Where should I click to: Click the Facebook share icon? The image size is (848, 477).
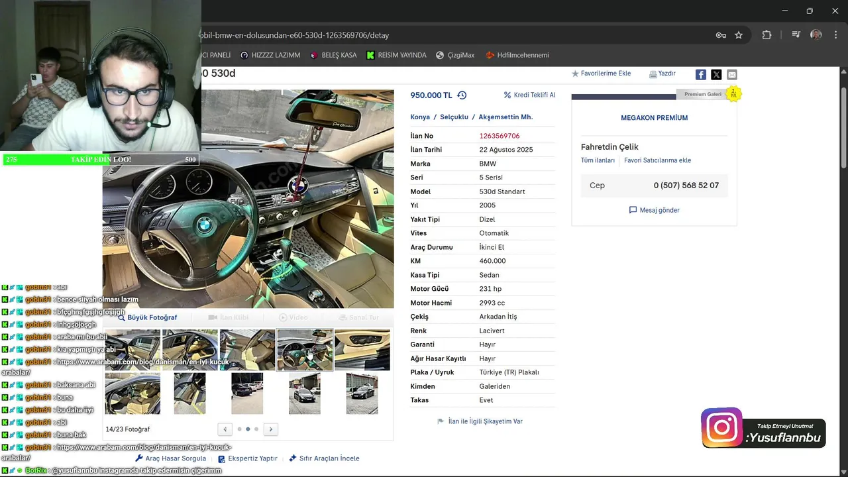pos(700,74)
